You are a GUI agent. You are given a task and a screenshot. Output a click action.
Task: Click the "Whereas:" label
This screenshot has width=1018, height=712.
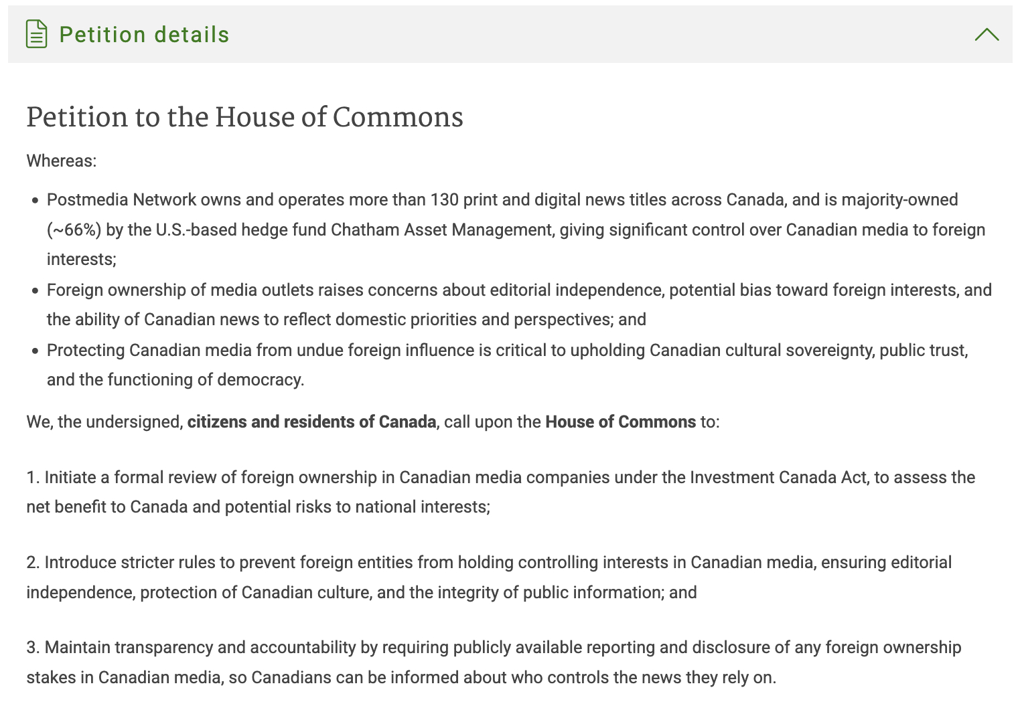pyautogui.click(x=62, y=161)
